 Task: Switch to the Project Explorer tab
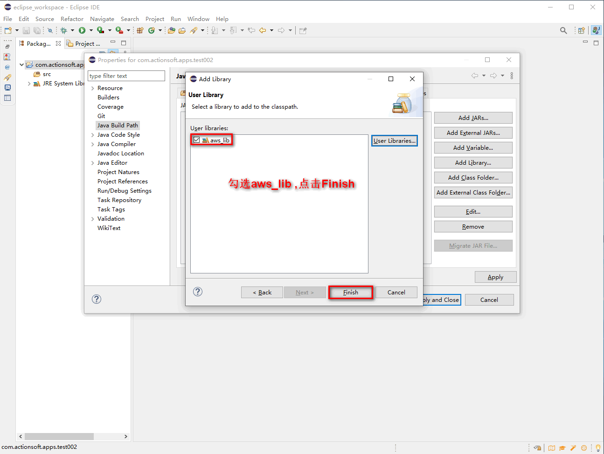coord(84,43)
